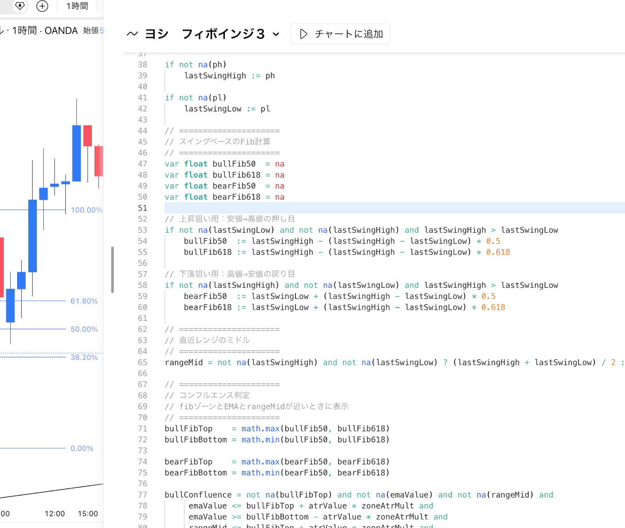Click line number 40 in the gutter
The height and width of the screenshot is (528, 625).
coord(143,87)
